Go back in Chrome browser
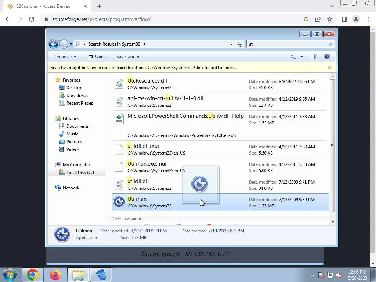Image resolution: width=376 pixels, height=282 pixels. coord(8,19)
